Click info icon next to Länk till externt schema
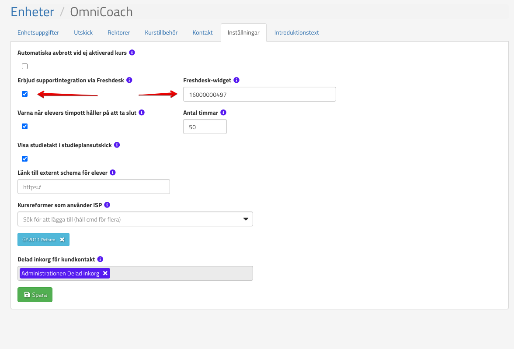The width and height of the screenshot is (514, 349). [113, 173]
